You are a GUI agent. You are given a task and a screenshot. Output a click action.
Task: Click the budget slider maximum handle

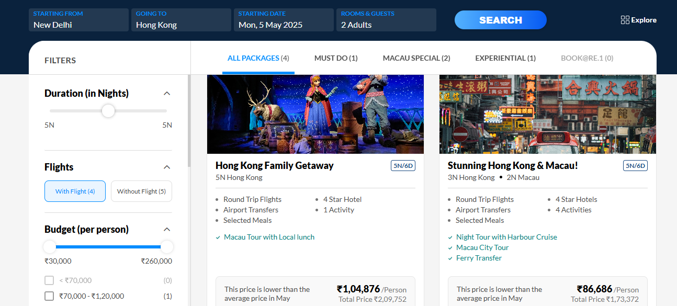[x=167, y=247]
